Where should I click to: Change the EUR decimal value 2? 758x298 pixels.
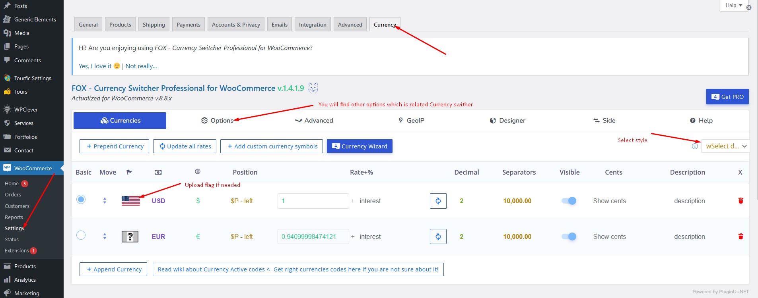coord(461,236)
